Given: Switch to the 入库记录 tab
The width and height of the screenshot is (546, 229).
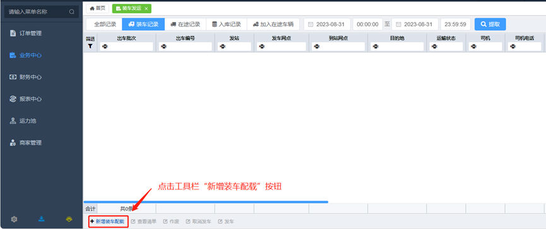Looking at the screenshot, I should [x=227, y=25].
